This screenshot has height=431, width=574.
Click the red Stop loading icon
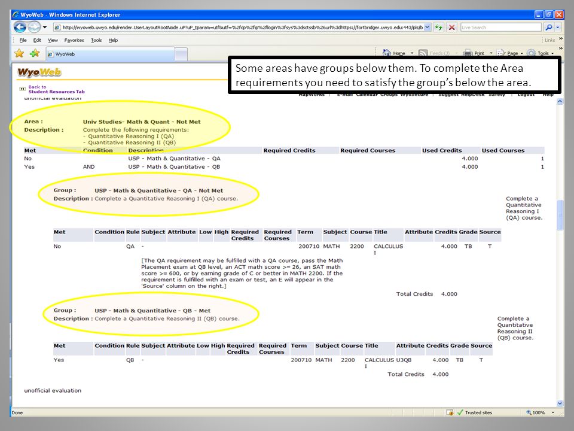[x=452, y=27]
